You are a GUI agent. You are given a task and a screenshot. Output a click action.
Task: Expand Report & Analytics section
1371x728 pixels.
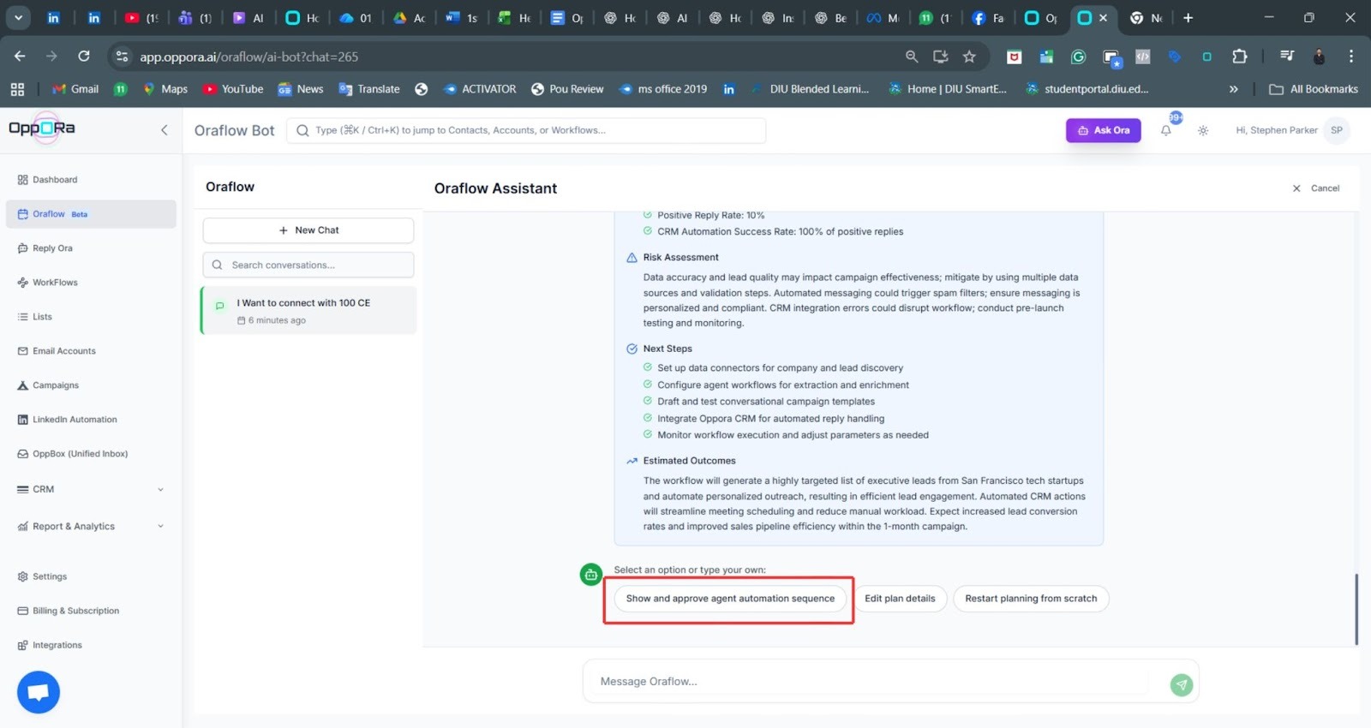pyautogui.click(x=160, y=527)
